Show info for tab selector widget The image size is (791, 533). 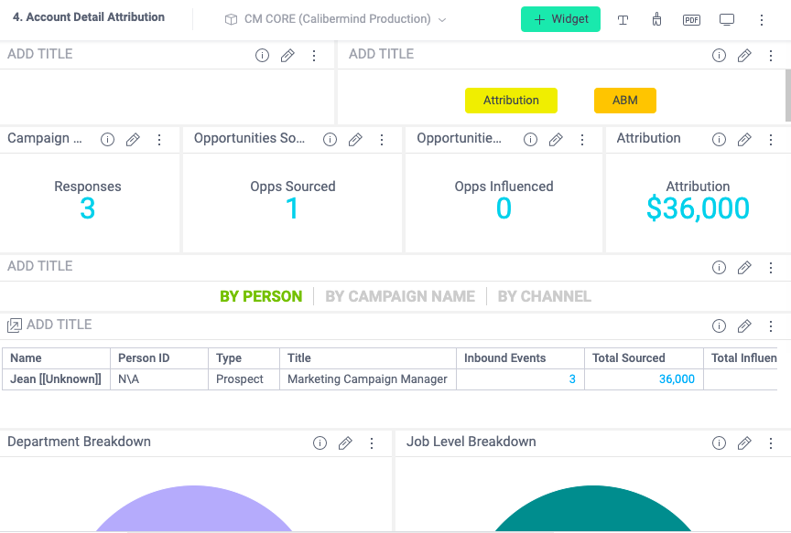pyautogui.click(x=719, y=268)
